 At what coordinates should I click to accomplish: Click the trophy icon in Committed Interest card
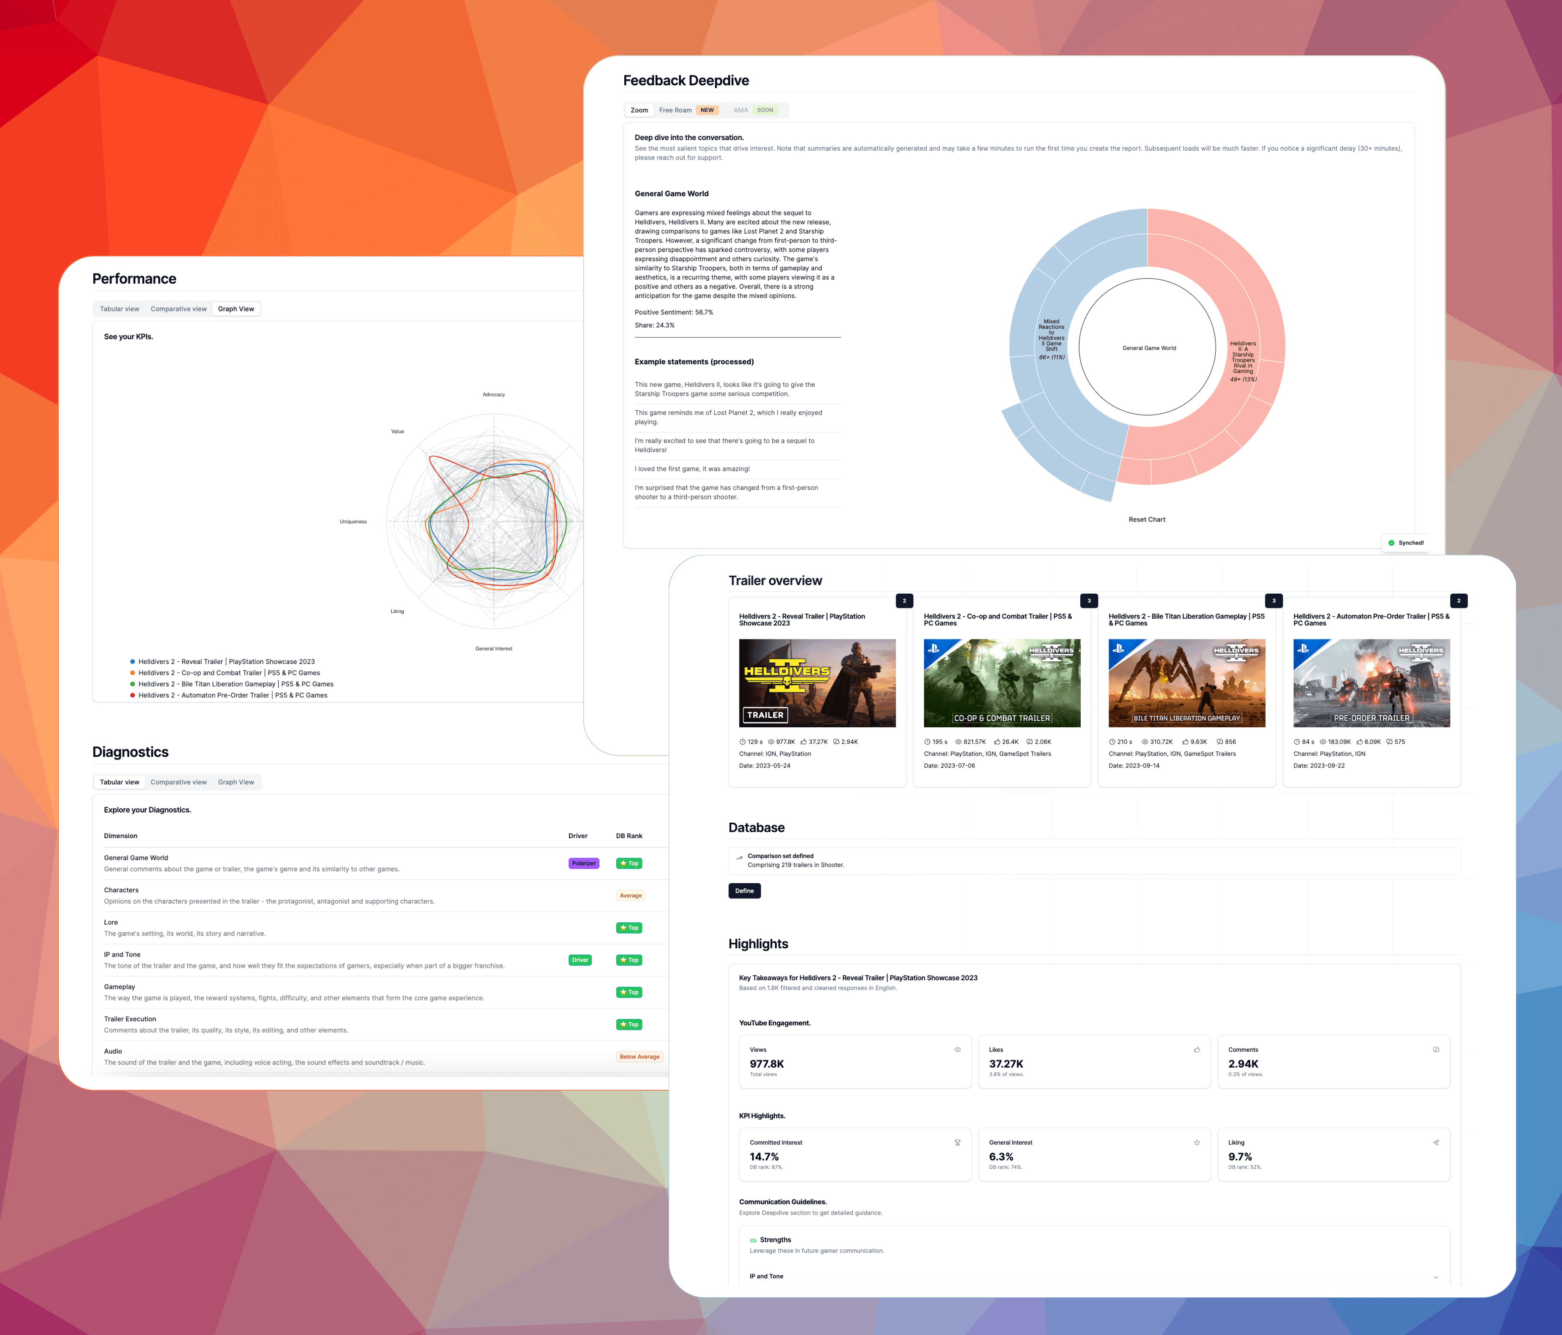pyautogui.click(x=957, y=1143)
